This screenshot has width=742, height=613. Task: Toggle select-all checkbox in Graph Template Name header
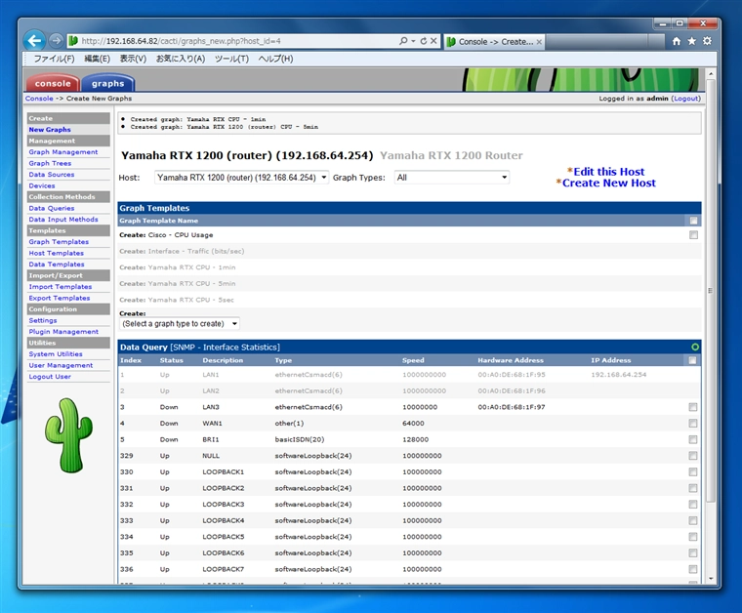(x=693, y=221)
